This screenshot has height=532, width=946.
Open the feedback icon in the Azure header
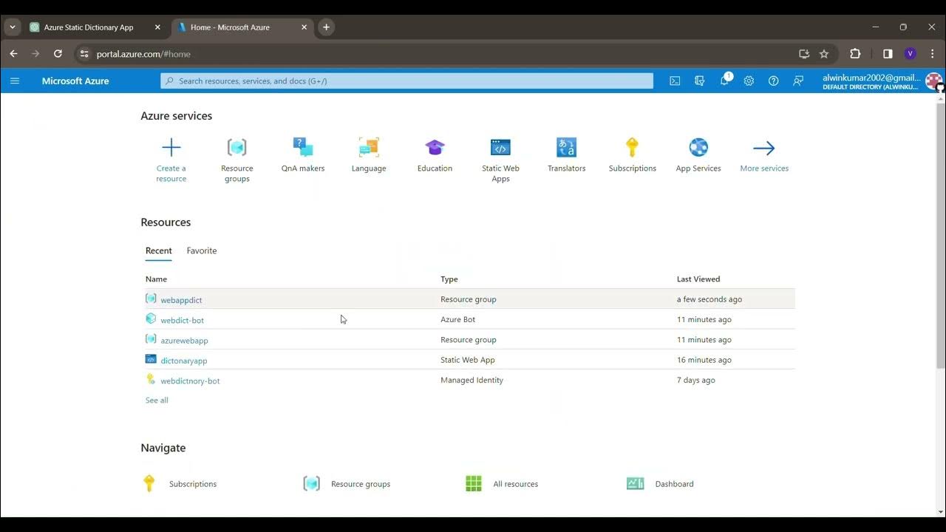tap(798, 81)
